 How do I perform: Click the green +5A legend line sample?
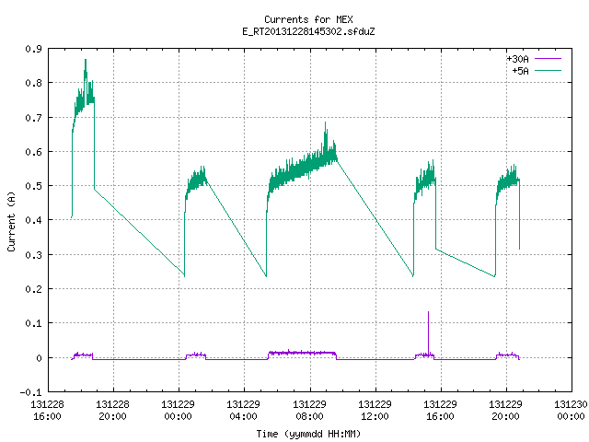coord(549,70)
